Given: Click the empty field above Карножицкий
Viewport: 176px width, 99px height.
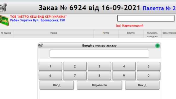Looking at the screenshot, I should point(146,18).
